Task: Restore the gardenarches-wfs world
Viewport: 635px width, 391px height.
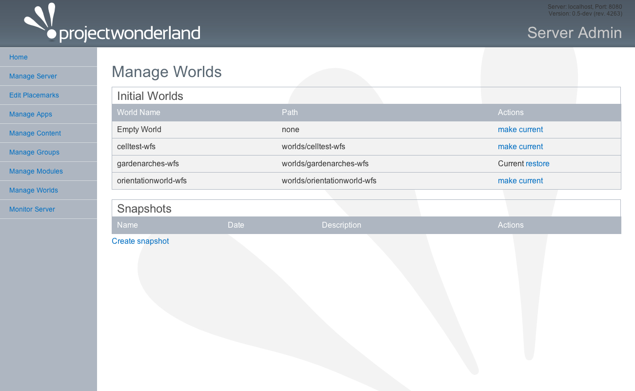Action: (537, 164)
